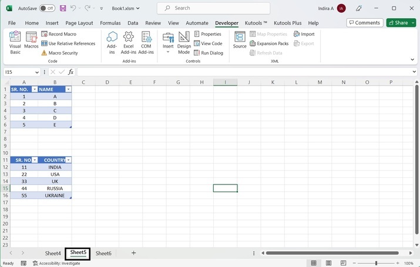Click the zoom slider handle
The height and width of the screenshot is (267, 420).
click(376, 263)
